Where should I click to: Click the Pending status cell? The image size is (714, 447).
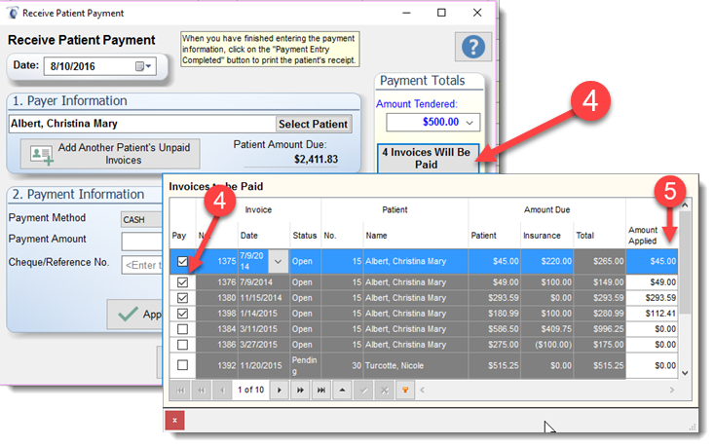click(x=305, y=365)
